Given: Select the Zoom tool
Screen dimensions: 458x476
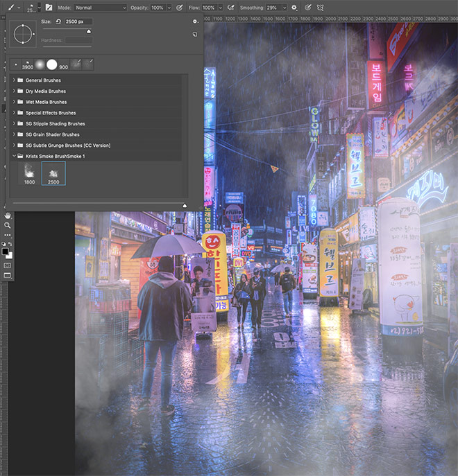Looking at the screenshot, I should 8,225.
